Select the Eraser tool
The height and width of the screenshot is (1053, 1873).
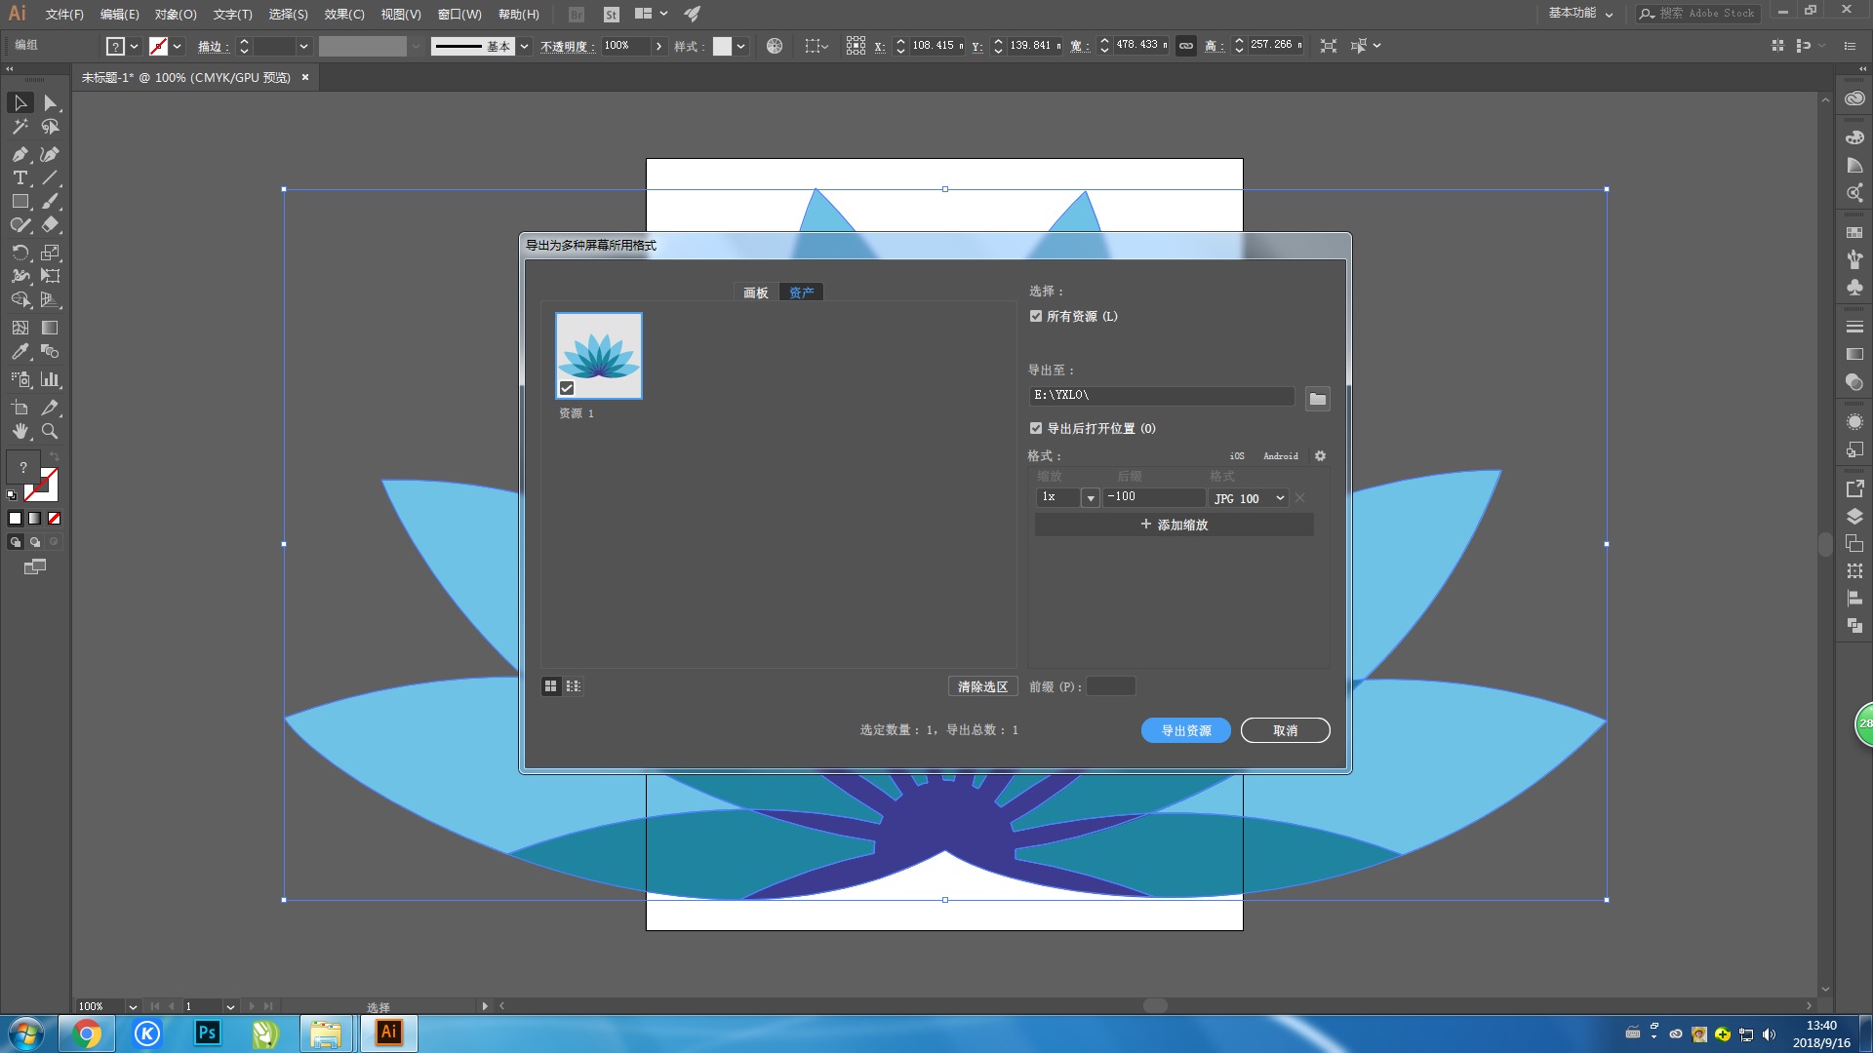point(51,224)
